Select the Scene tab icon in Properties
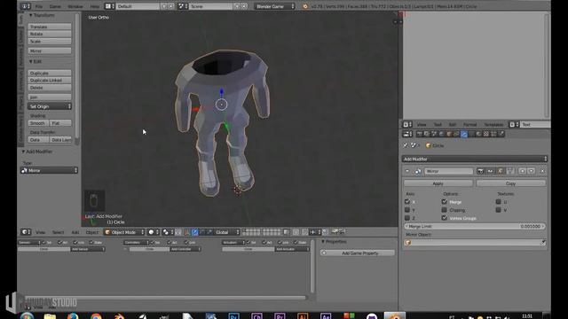 [434, 134]
